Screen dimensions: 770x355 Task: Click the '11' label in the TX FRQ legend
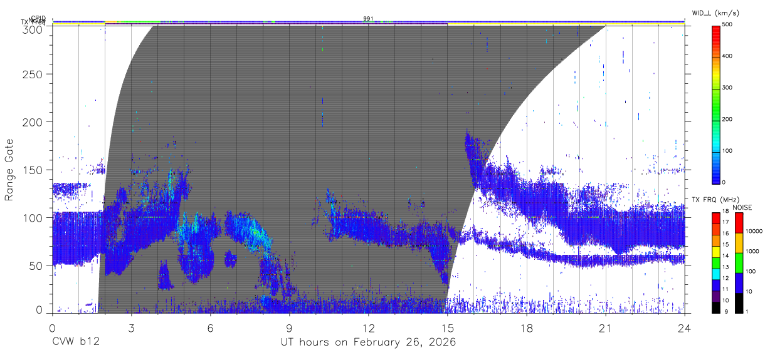pos(725,289)
